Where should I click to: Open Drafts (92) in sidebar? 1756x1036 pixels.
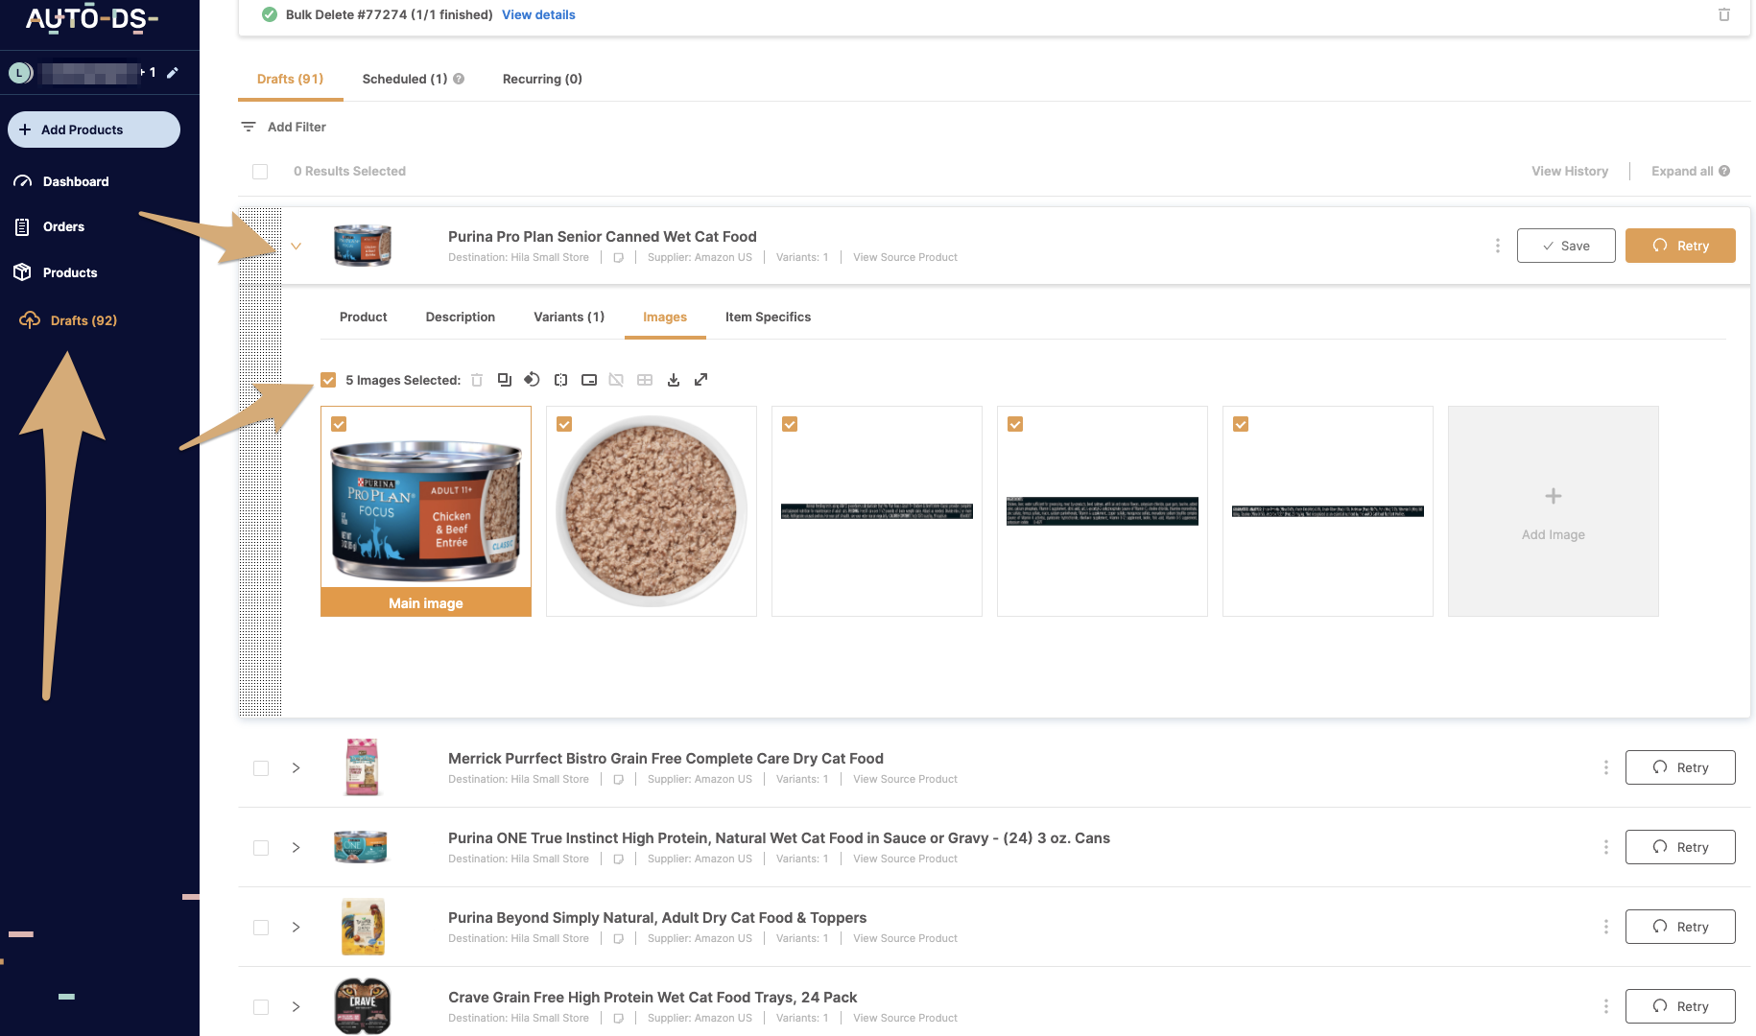[x=68, y=320]
